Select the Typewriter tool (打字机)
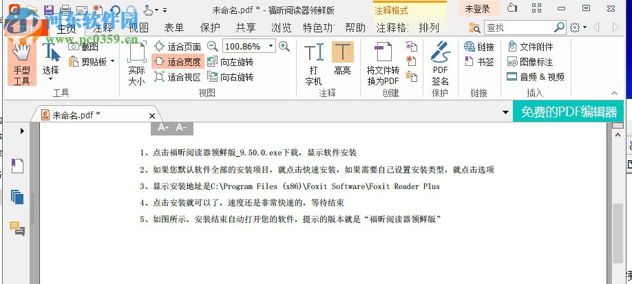The image size is (632, 284). tap(313, 64)
